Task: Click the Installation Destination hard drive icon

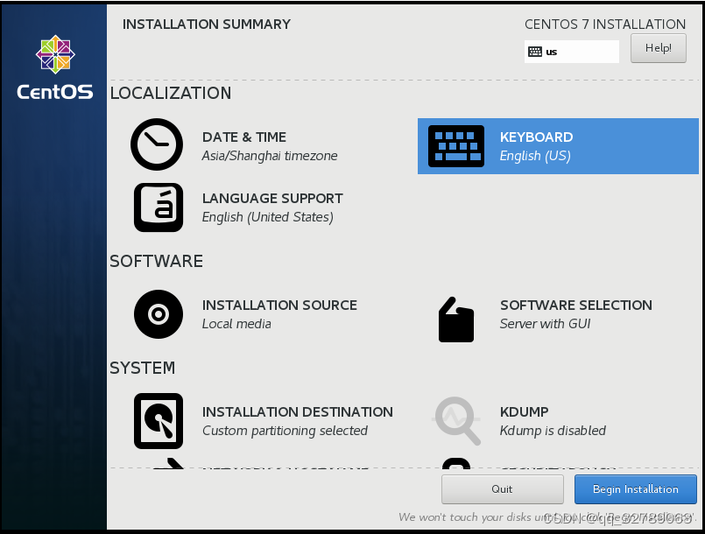Action: click(x=159, y=421)
